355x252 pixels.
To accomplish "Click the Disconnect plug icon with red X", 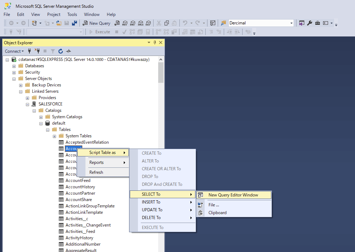I will click(x=37, y=51).
